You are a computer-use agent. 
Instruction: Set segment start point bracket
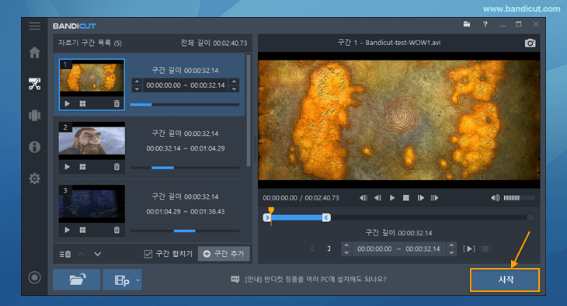[x=312, y=249]
